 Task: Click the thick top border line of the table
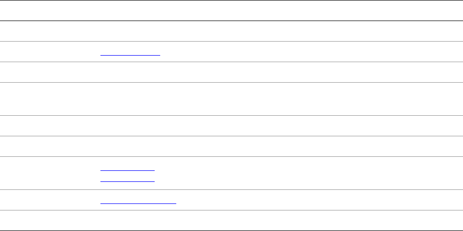coord(231,1)
